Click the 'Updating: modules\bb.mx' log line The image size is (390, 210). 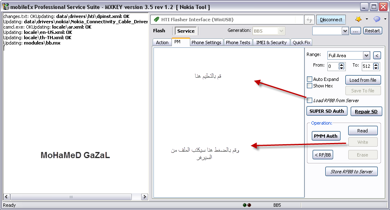pyautogui.click(x=32, y=43)
